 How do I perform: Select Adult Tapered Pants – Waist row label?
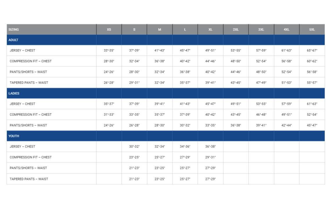point(29,83)
